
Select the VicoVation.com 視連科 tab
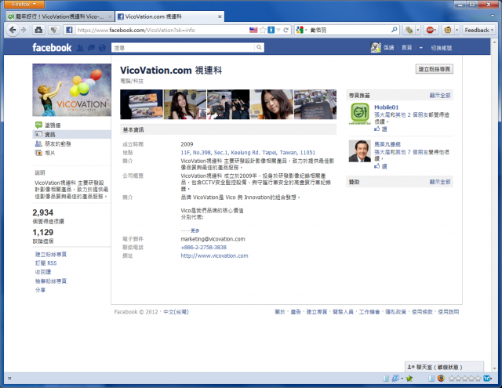[x=169, y=16]
